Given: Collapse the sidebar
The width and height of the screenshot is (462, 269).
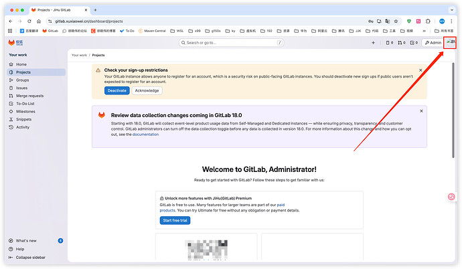Looking at the screenshot, I should point(30,257).
